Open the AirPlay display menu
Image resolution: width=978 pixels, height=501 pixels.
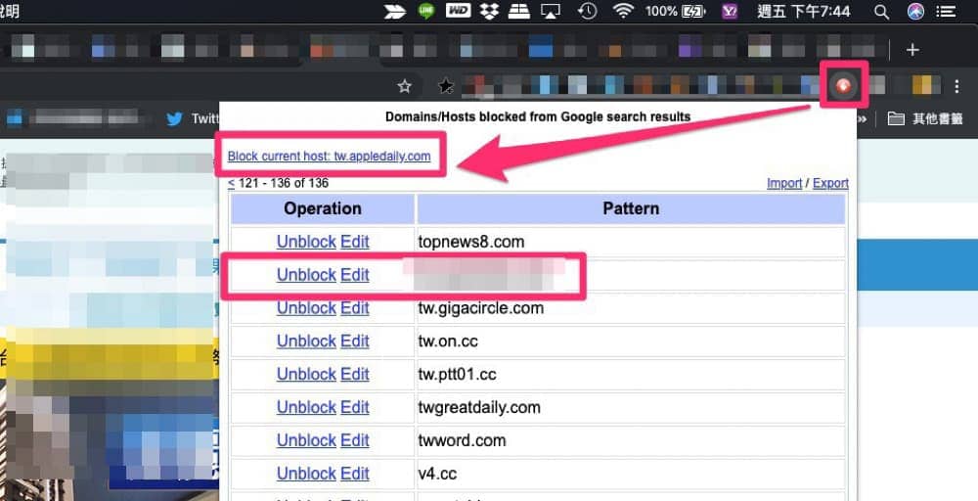tap(550, 11)
